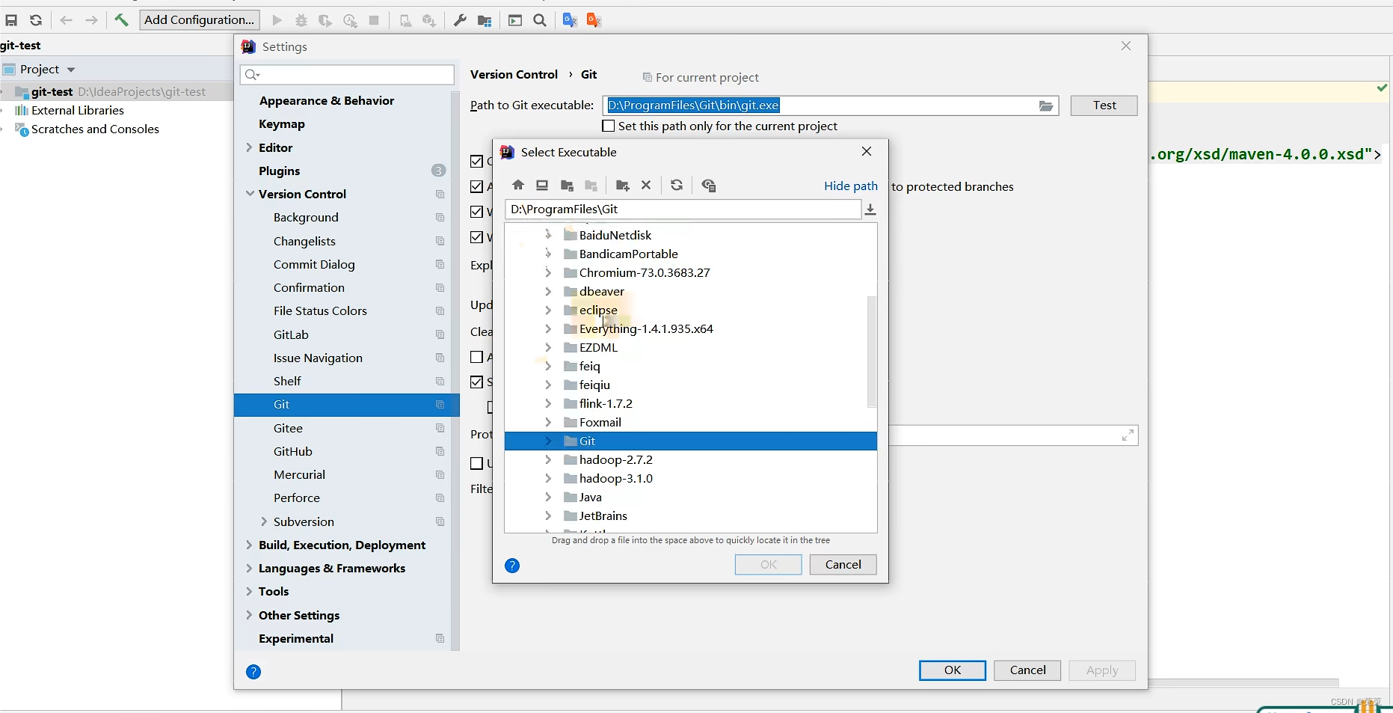Toggle the unchecked checkbox level with Issue Navigation

[x=476, y=357]
